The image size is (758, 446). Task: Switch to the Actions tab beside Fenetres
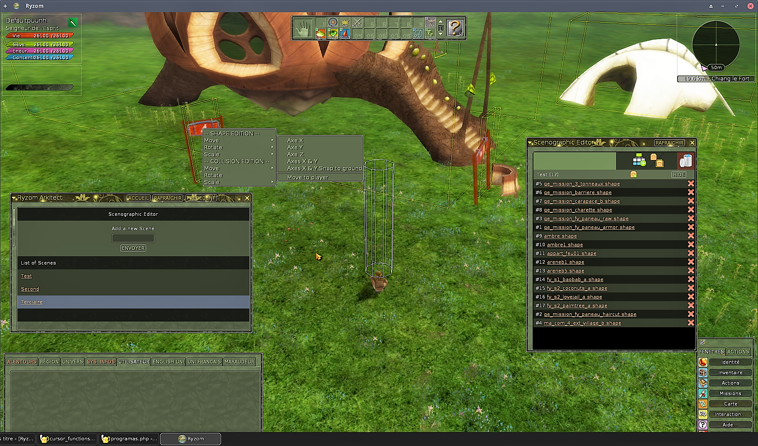pyautogui.click(x=738, y=352)
